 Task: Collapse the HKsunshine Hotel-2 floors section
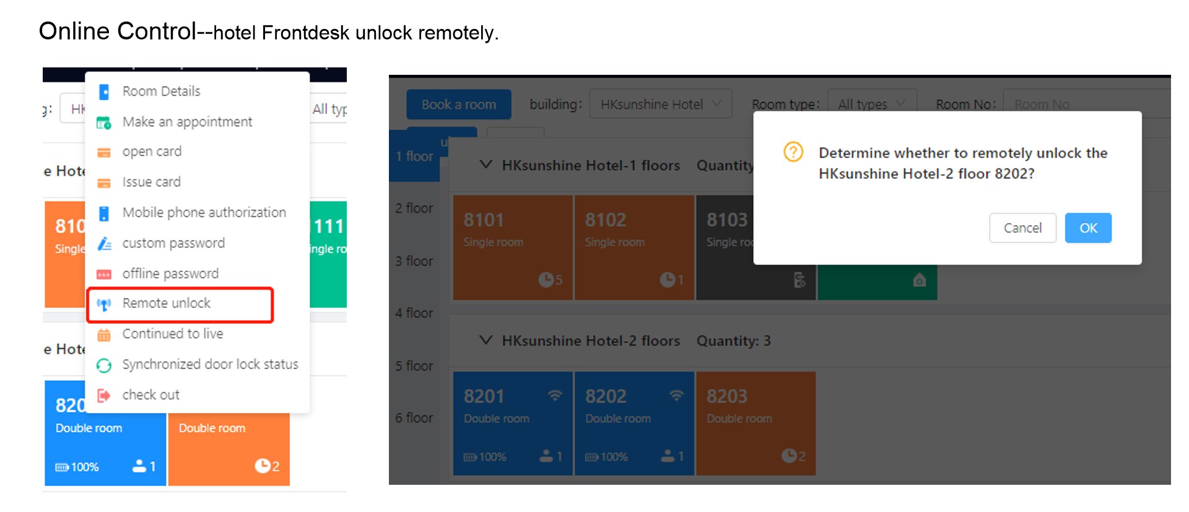coord(486,341)
